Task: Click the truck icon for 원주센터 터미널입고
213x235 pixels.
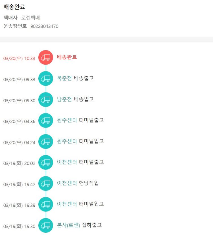Action: pyautogui.click(x=46, y=141)
